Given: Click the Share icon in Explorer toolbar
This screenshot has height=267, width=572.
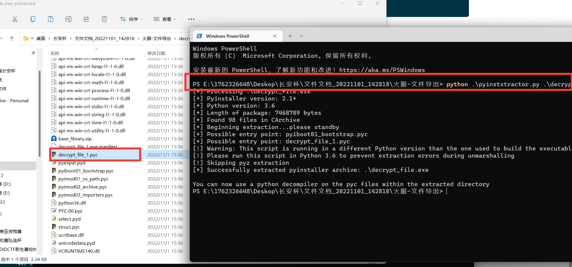Looking at the screenshot, I should (x=86, y=19).
